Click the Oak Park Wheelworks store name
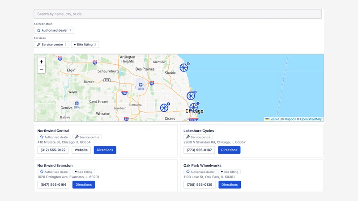Image resolution: width=358 pixels, height=201 pixels. pyautogui.click(x=202, y=165)
